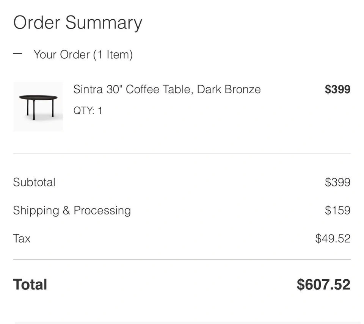Click the Dark Bronze finish text
Image resolution: width=364 pixels, height=324 pixels.
tap(229, 89)
